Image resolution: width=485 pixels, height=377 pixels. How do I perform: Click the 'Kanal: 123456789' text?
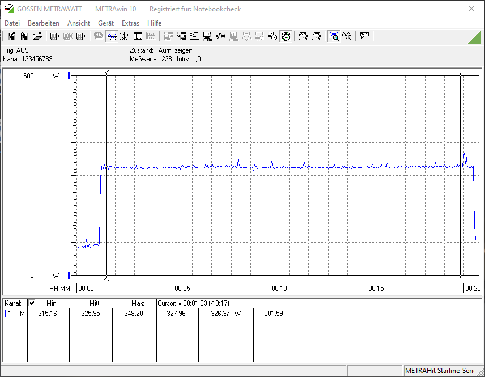(x=28, y=59)
